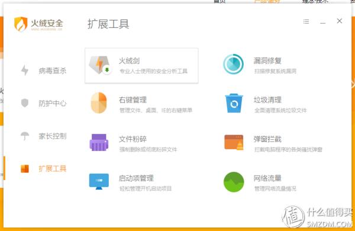Click the 漏洞修复 title text

point(267,60)
